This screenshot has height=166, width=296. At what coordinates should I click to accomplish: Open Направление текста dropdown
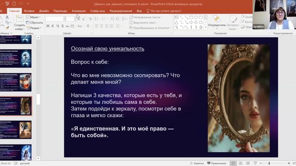point(146,17)
